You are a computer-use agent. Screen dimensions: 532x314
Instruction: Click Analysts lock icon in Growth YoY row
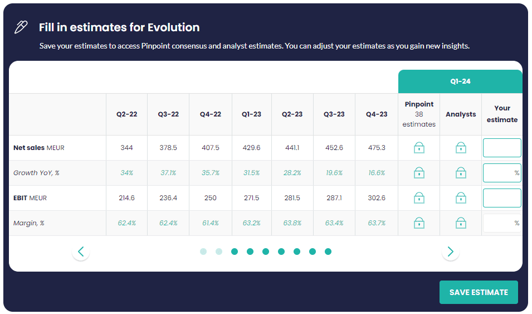461,173
